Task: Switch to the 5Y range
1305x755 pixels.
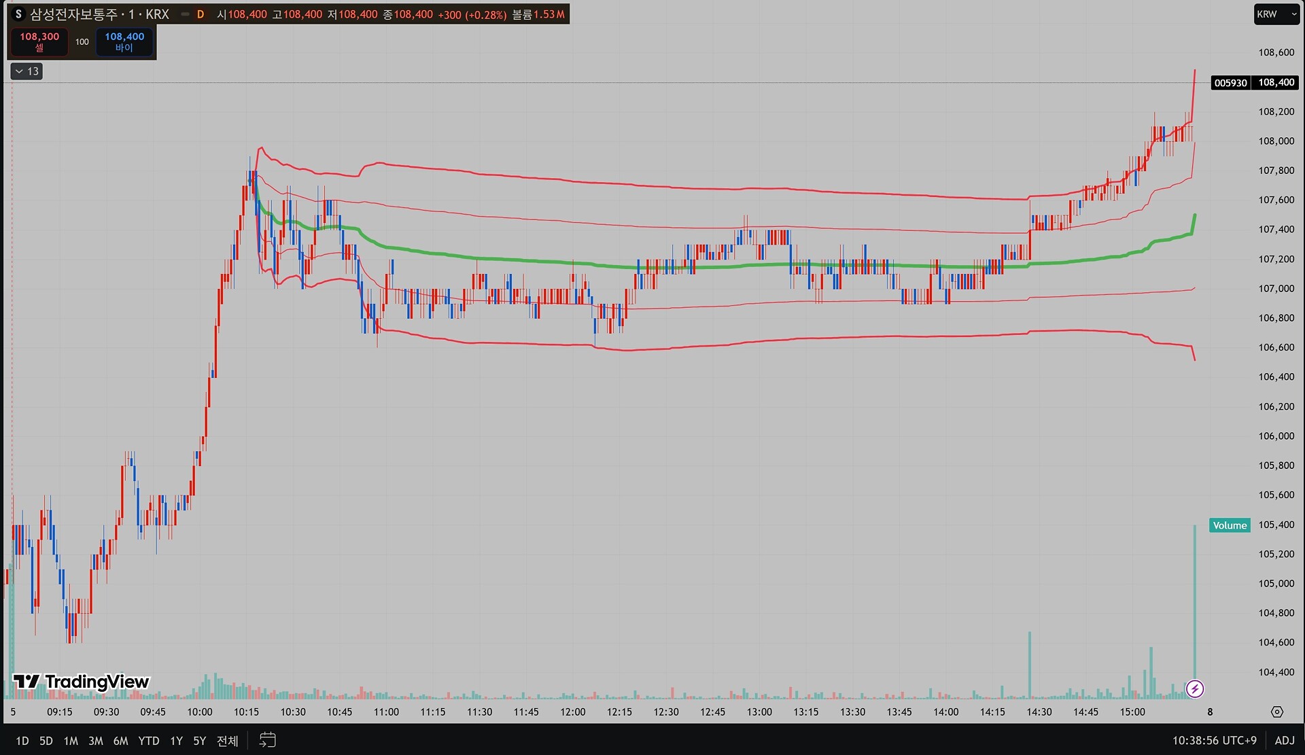Action: coord(199,741)
